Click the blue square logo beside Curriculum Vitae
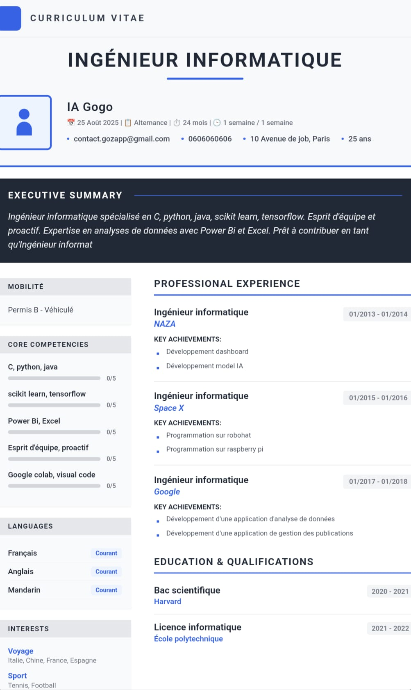This screenshot has height=690, width=411. pos(10,18)
